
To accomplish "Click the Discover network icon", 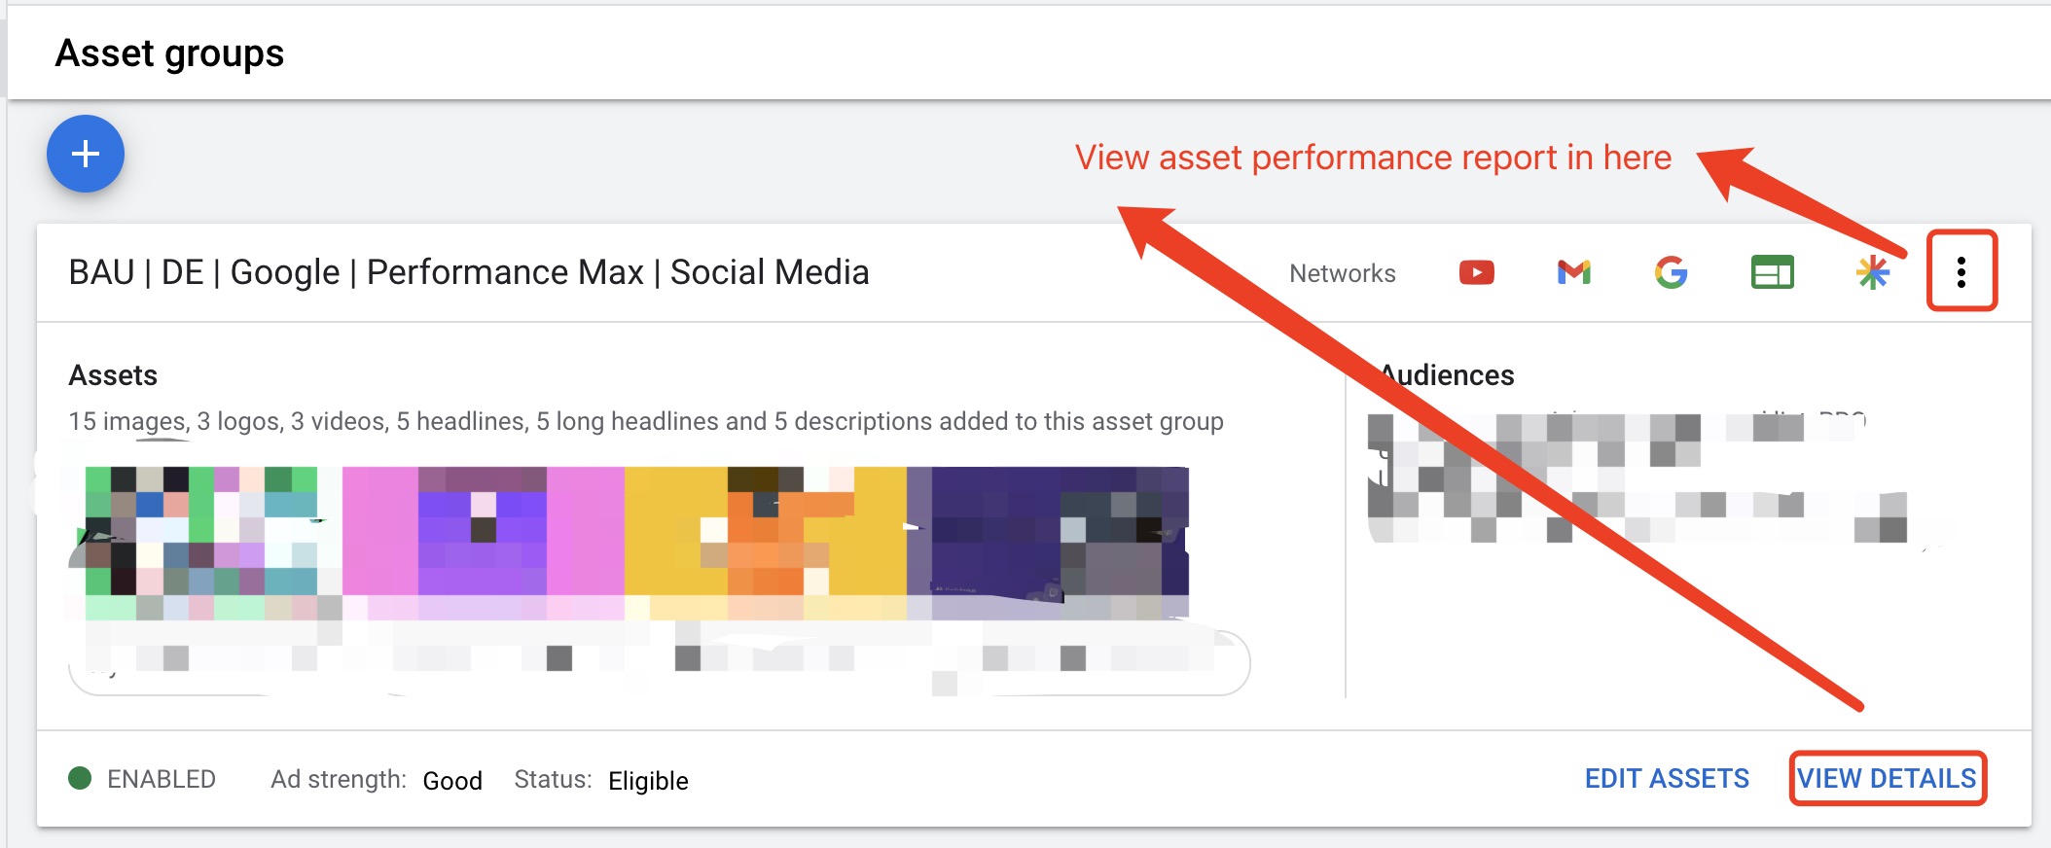I will (1876, 273).
